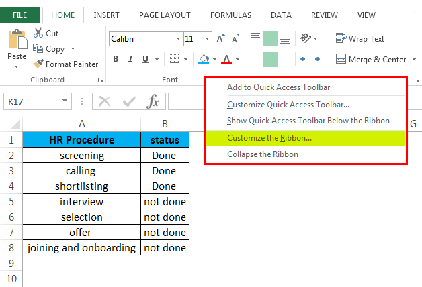The image size is (422, 287).
Task: Select column A header
Action: pos(82,124)
